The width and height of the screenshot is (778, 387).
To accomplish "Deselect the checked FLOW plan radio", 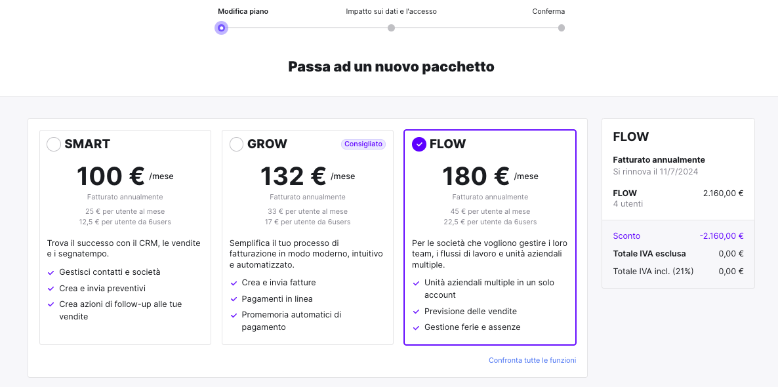I will 419,144.
